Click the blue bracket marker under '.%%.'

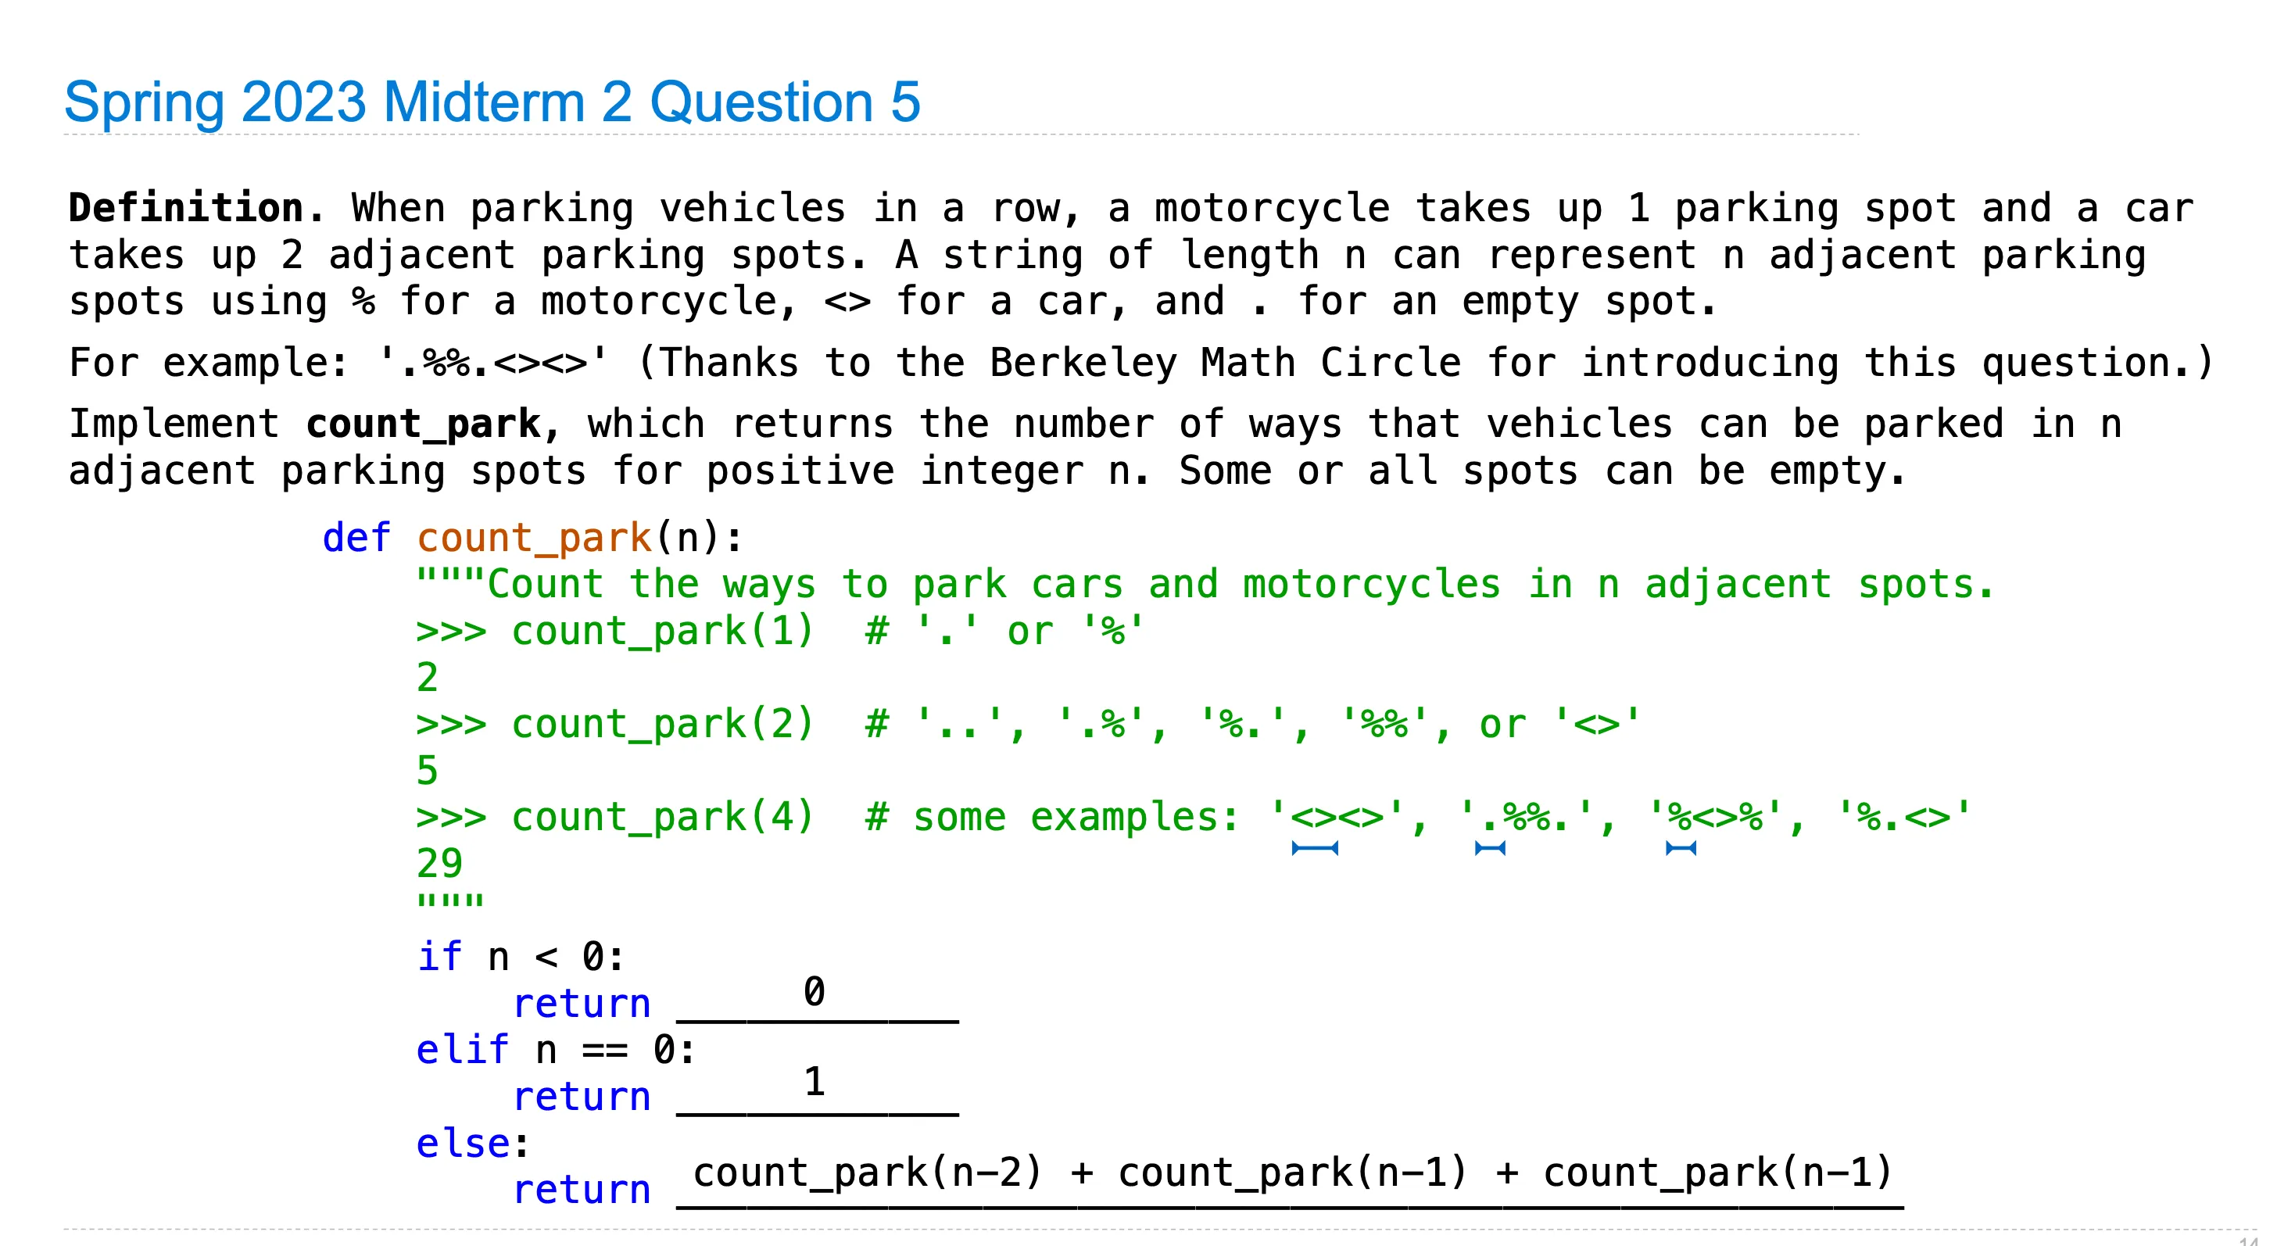tap(1490, 849)
